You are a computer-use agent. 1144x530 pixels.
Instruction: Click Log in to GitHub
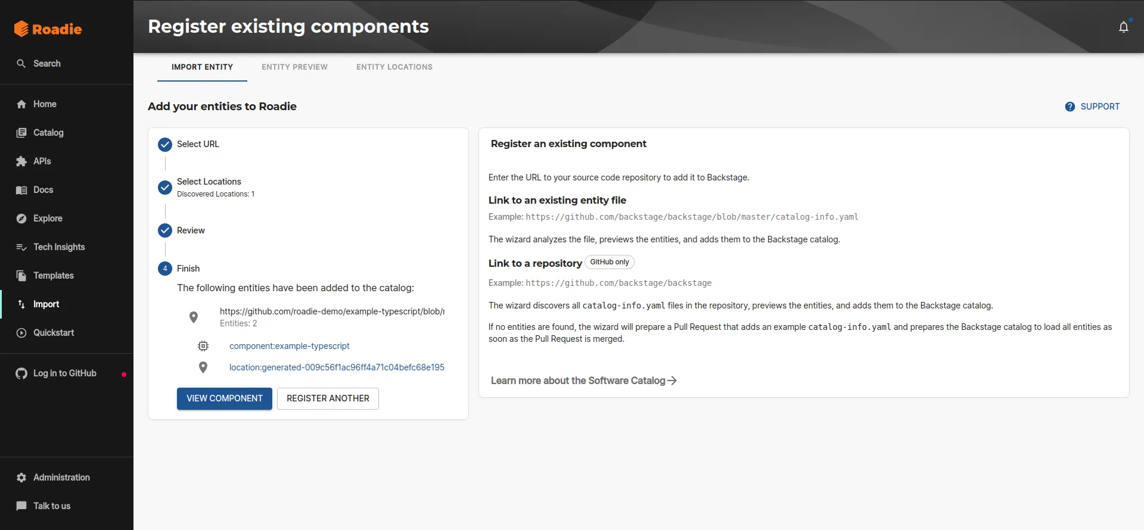[x=64, y=373]
